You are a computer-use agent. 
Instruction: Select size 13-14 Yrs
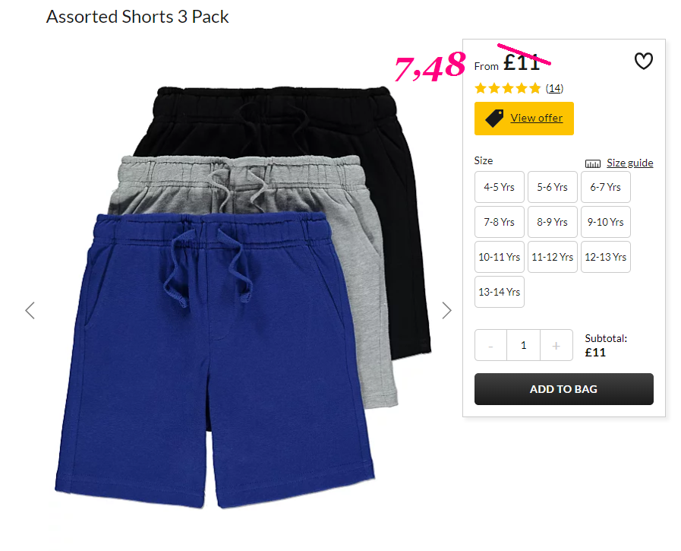500,292
